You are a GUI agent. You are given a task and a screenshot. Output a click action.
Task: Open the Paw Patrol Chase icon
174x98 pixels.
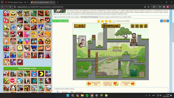click(x=20, y=13)
